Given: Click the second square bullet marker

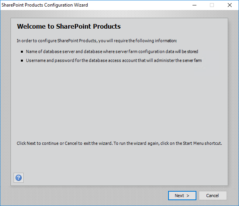Looking at the screenshot, I should [22, 61].
